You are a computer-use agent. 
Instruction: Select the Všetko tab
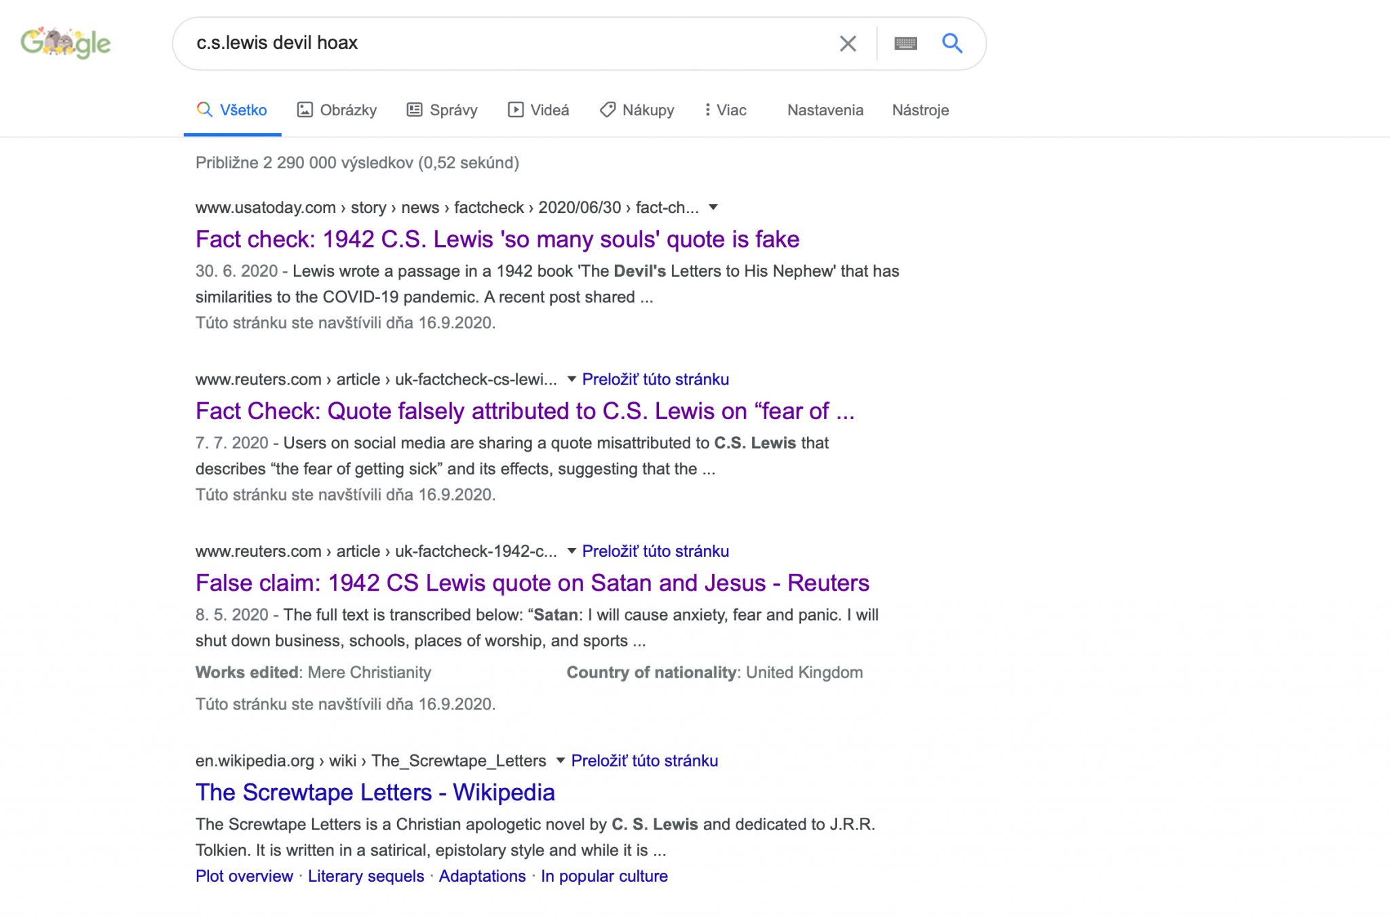point(232,110)
